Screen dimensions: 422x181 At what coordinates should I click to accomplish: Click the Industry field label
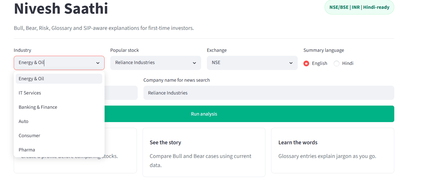(23, 50)
